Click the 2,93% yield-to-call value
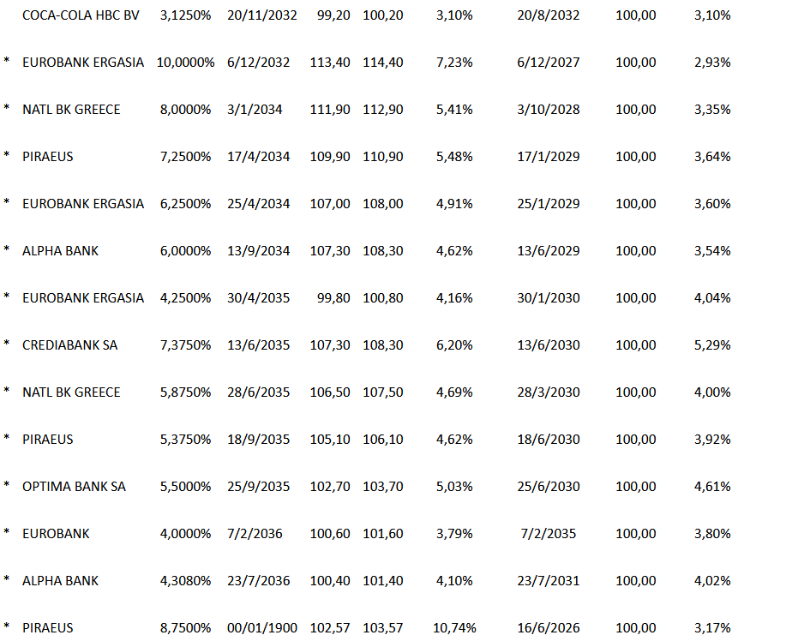Image resolution: width=804 pixels, height=641 pixels. click(x=712, y=63)
